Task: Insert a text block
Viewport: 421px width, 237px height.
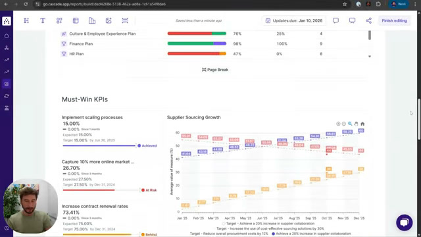Action: point(43,20)
